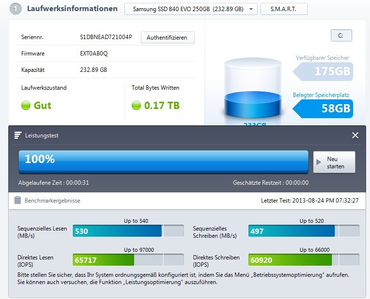370x299 pixels.
Task: Click the Up to 66000 label
Action: click(x=315, y=250)
